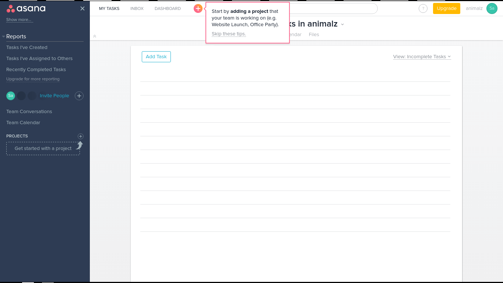Viewport: 503px width, 283px height.
Task: Collapse the Reports section
Action: point(4,36)
